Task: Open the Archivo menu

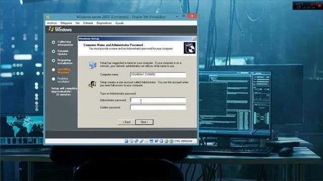Action: pyautogui.click(x=51, y=23)
